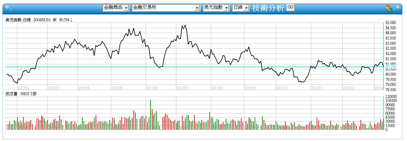The height and width of the screenshot is (141, 407).
Task: Click the 120000 volume axis label
Action: point(391,97)
